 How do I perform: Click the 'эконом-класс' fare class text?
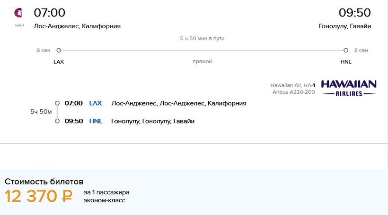pyautogui.click(x=105, y=200)
